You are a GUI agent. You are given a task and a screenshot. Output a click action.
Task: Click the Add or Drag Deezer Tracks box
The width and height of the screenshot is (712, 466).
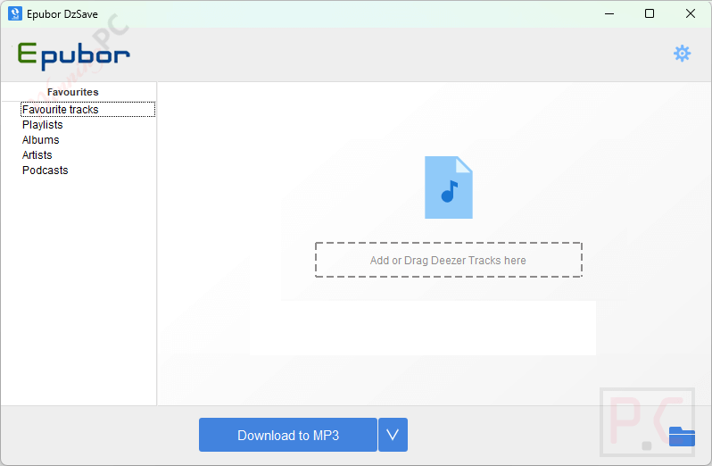click(x=449, y=260)
